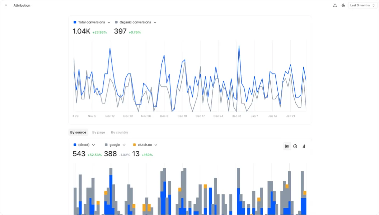Image resolution: width=379 pixels, height=215 pixels.
Task: Select the column chart view icon
Action: [303, 146]
